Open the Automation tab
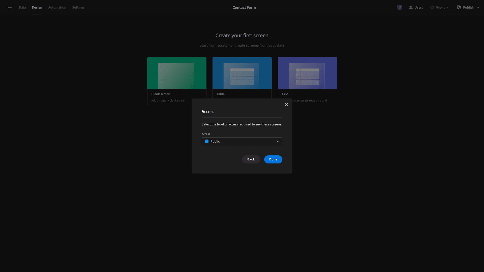Viewport: 484px width, 272px height. pyautogui.click(x=57, y=8)
